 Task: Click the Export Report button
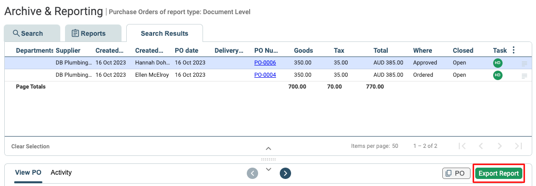click(499, 173)
